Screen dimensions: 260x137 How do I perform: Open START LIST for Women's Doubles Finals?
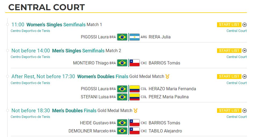click(229, 77)
